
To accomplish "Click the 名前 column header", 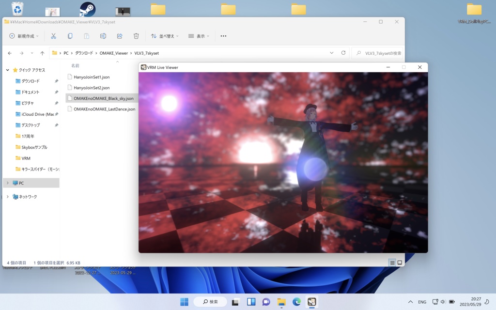I will point(75,66).
